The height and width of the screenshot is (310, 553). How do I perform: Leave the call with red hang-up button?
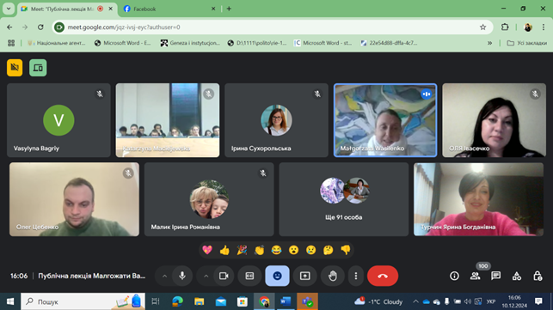tap(383, 276)
